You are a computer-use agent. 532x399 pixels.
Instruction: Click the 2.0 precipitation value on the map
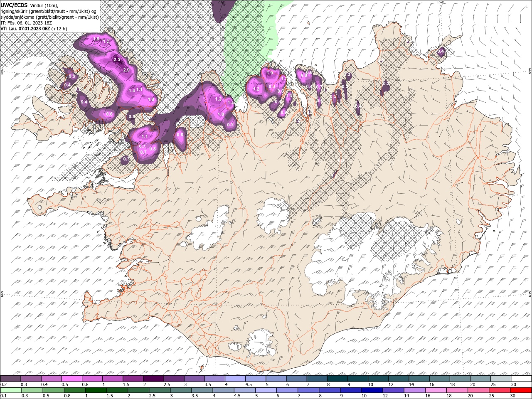126,70
